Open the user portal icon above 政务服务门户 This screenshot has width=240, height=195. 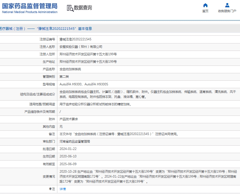pos(227,5)
